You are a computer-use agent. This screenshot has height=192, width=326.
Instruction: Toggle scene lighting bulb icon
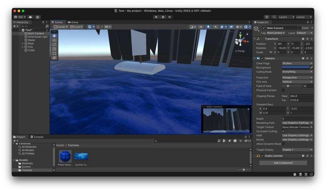pos(208,27)
